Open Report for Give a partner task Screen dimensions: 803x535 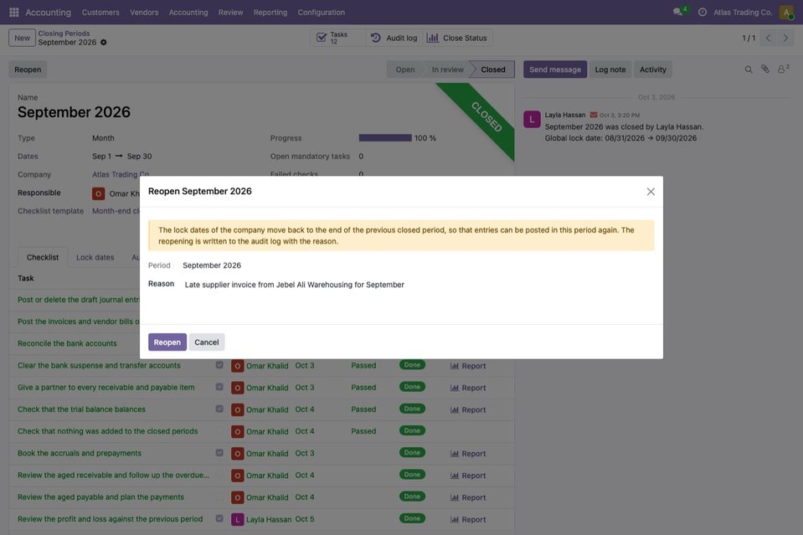467,388
